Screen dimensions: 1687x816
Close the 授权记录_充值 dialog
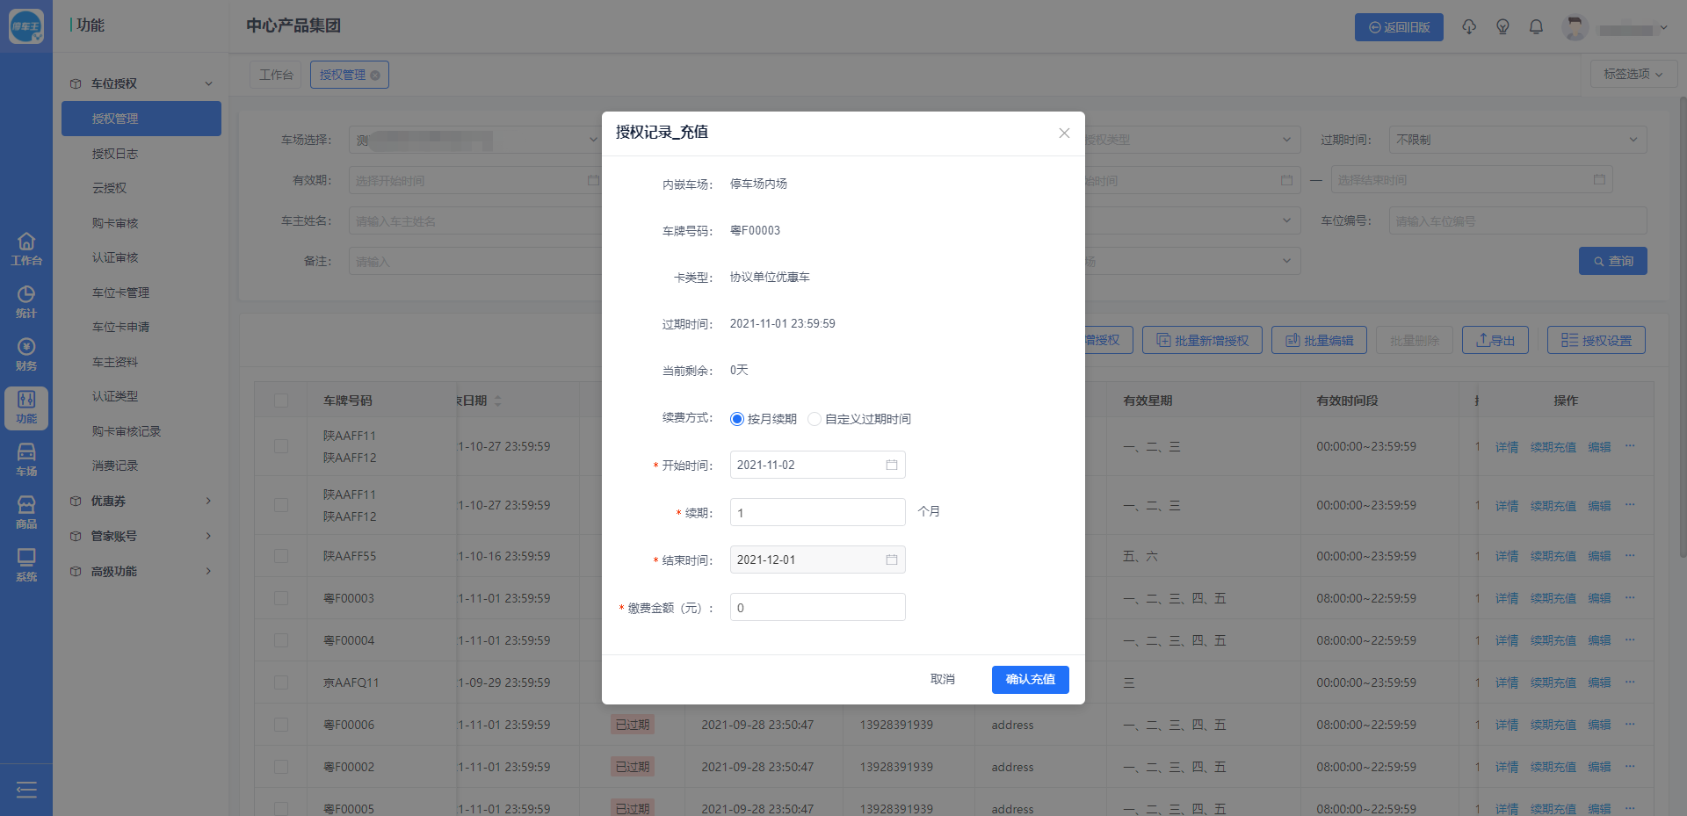(x=1064, y=133)
